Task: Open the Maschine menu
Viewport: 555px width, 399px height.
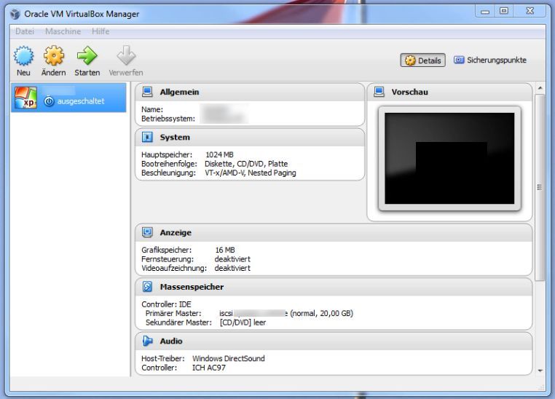Action: point(63,31)
